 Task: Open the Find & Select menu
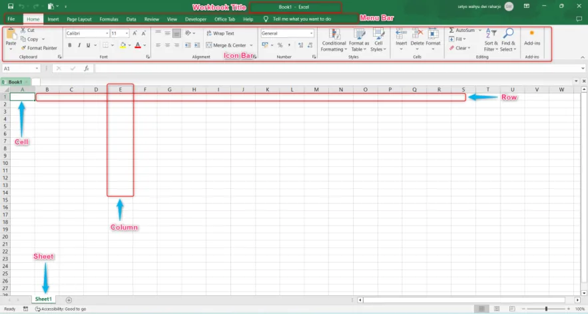click(x=508, y=40)
